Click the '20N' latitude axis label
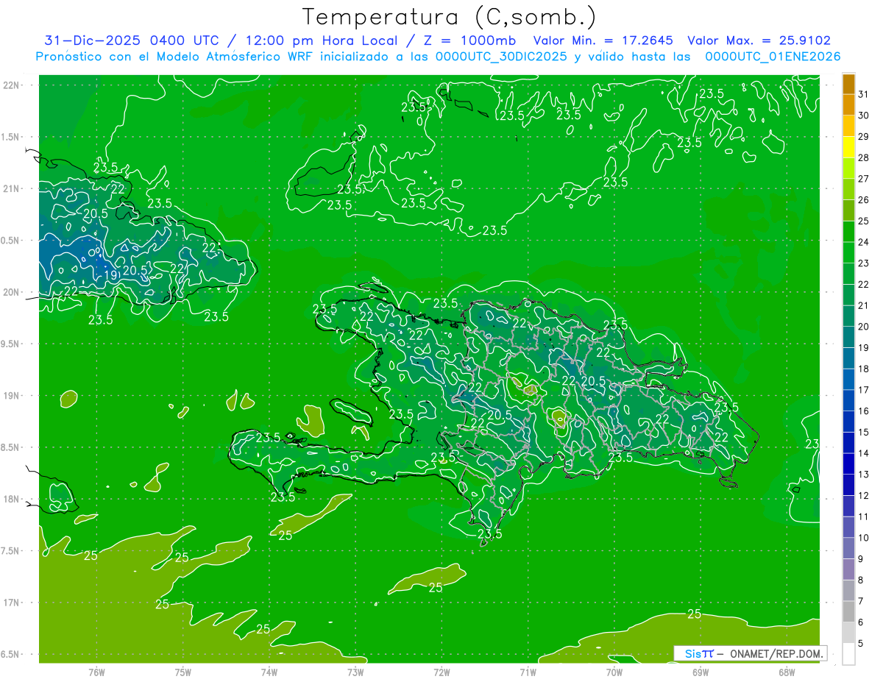Viewport: 883px width, 682px height. pyautogui.click(x=11, y=292)
